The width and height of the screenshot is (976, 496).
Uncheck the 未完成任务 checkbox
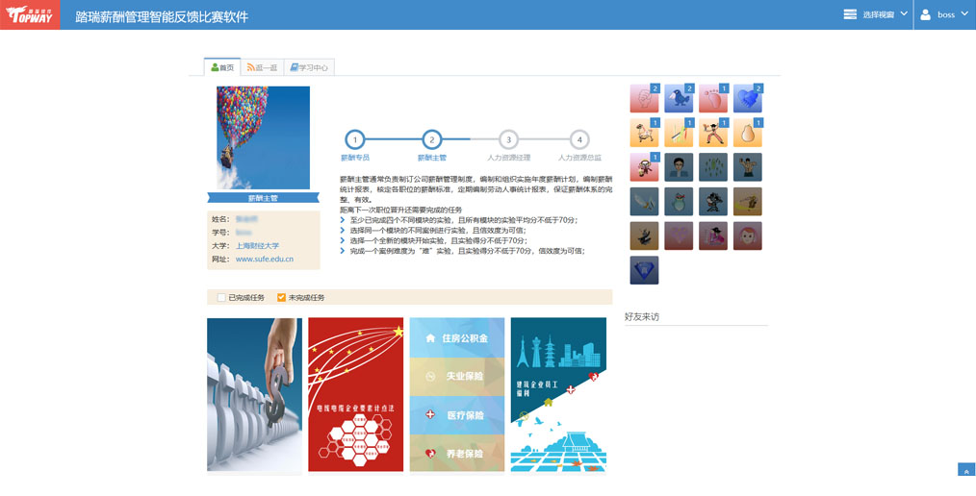tap(281, 298)
